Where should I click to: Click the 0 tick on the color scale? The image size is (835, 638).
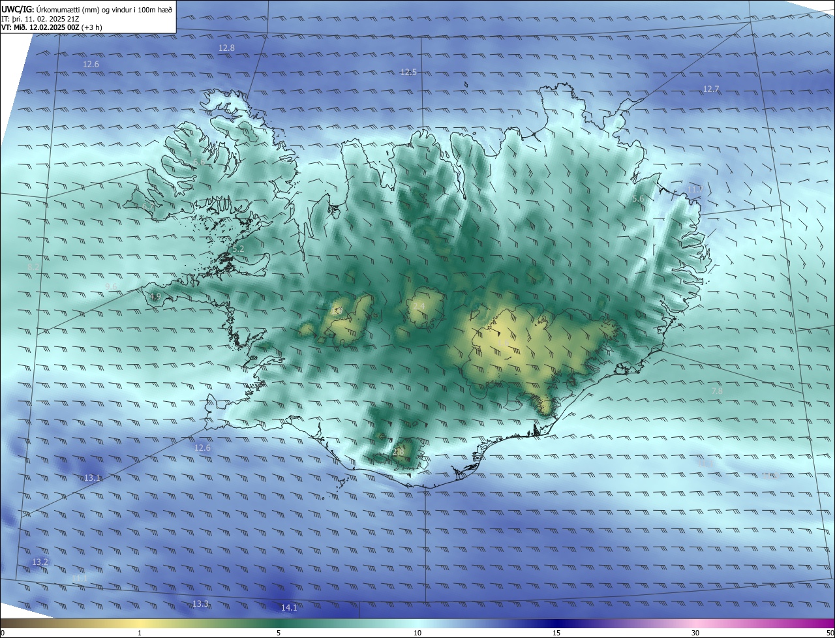click(3, 633)
